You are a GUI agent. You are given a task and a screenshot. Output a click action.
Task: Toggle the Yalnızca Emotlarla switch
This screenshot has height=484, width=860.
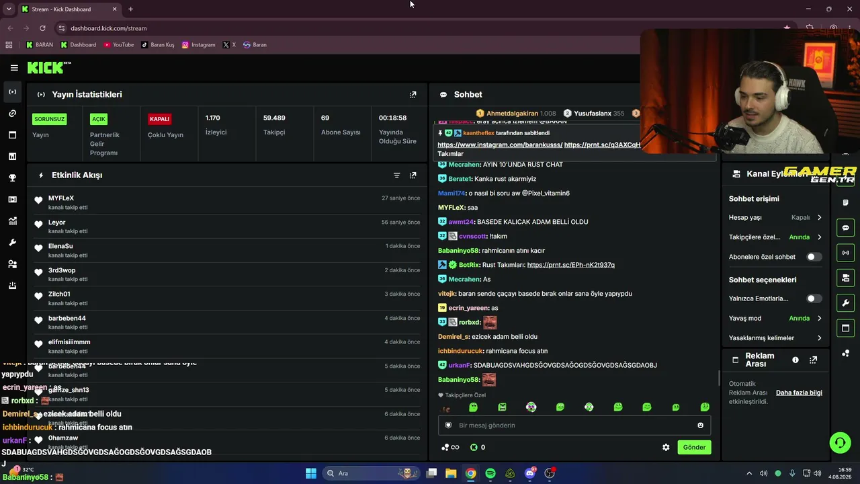(x=814, y=298)
